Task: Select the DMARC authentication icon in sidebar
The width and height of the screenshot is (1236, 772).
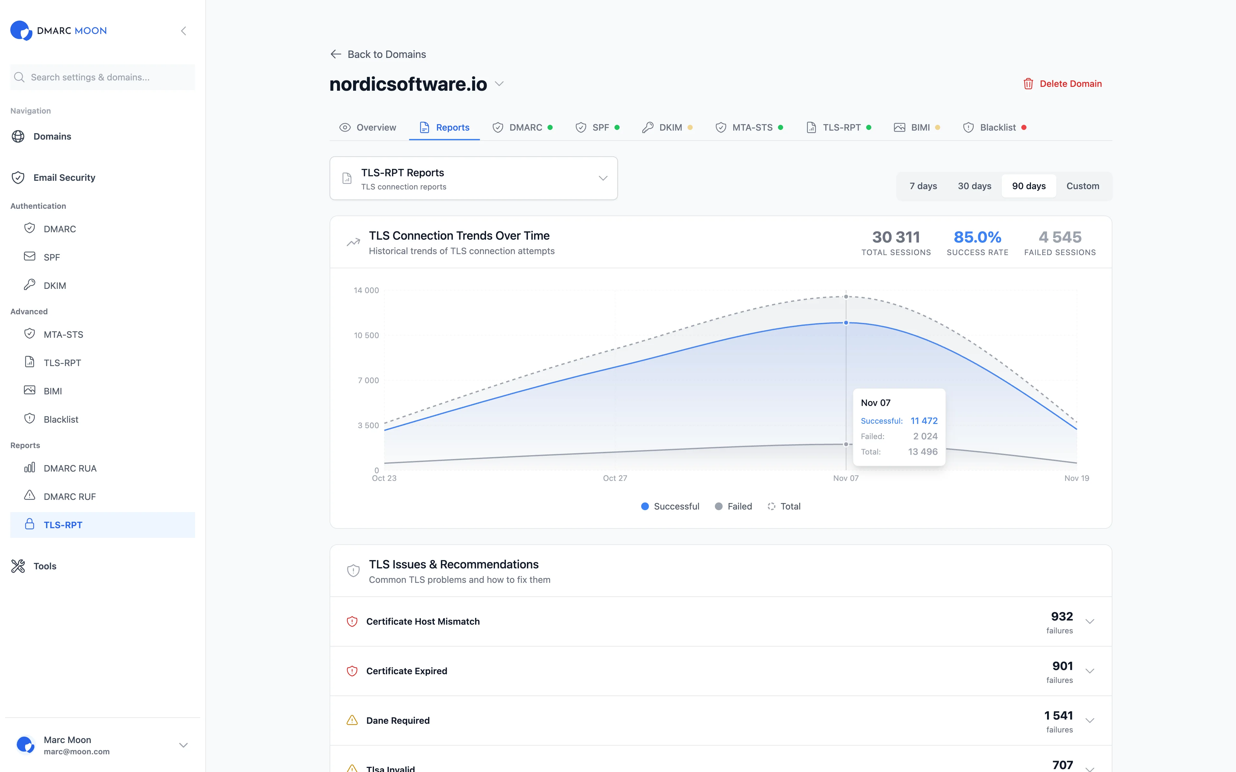Action: (30, 228)
